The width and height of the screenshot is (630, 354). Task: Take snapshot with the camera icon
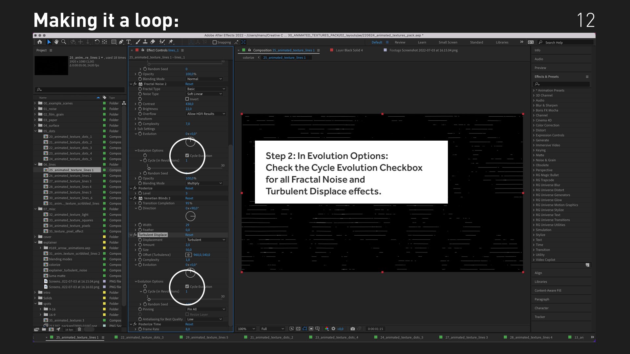click(x=353, y=329)
